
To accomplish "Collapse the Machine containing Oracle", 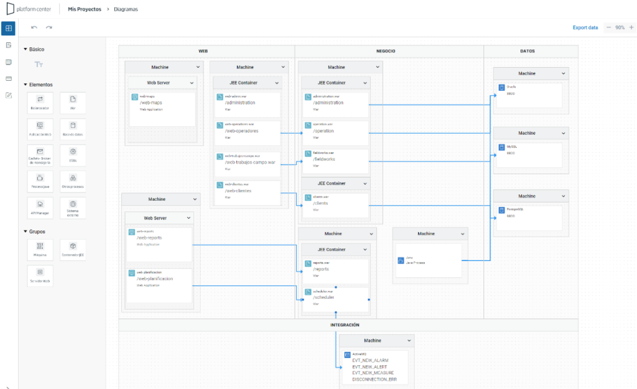I will (563, 73).
